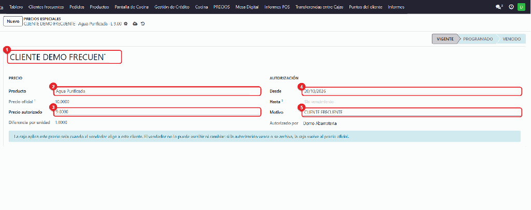The height and width of the screenshot is (210, 531).
Task: Edit the Precio autorizado field
Action: coord(157,112)
